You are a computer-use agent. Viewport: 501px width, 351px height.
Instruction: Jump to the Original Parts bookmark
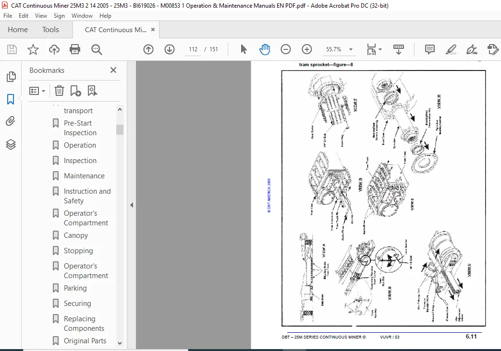click(85, 341)
